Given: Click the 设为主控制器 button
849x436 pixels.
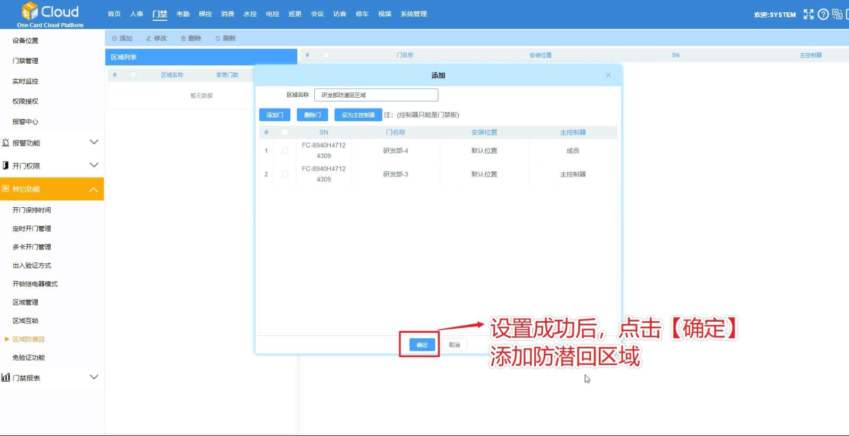Looking at the screenshot, I should (358, 115).
